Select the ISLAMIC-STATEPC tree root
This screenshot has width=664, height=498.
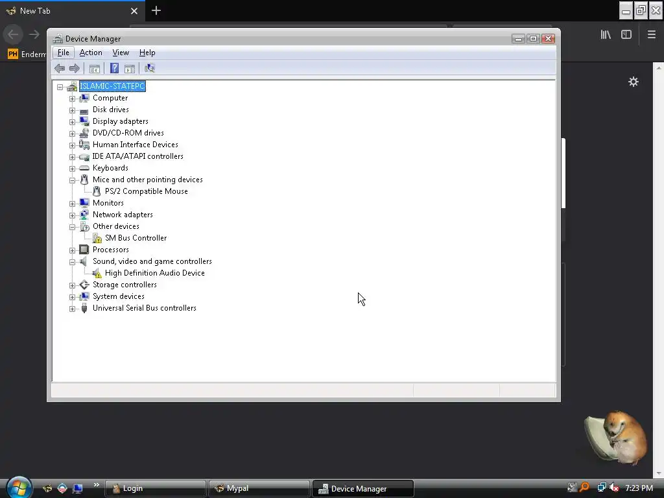pyautogui.click(x=112, y=86)
